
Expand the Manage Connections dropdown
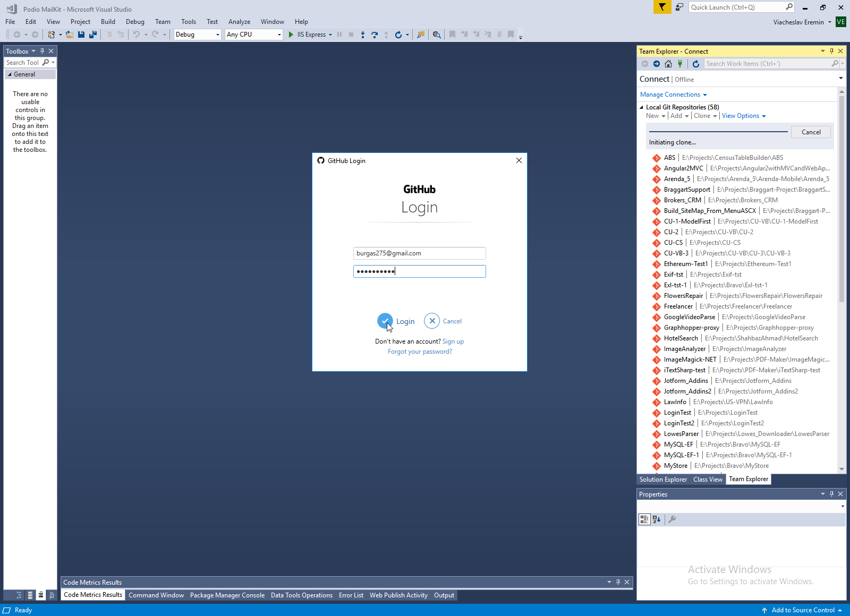(x=705, y=95)
